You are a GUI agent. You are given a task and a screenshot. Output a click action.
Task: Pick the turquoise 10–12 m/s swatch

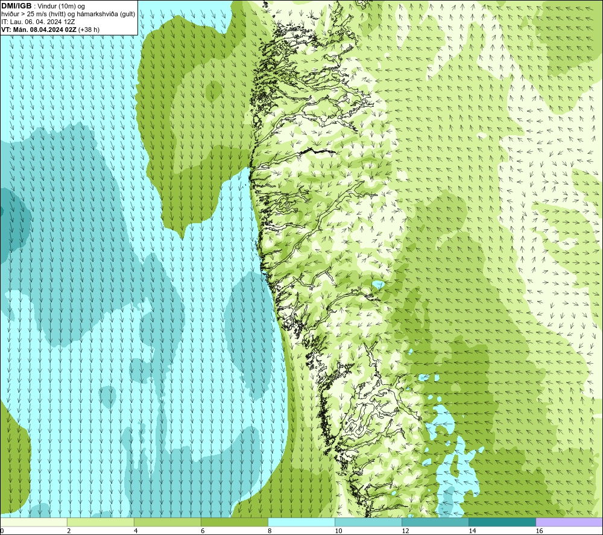[368, 522]
